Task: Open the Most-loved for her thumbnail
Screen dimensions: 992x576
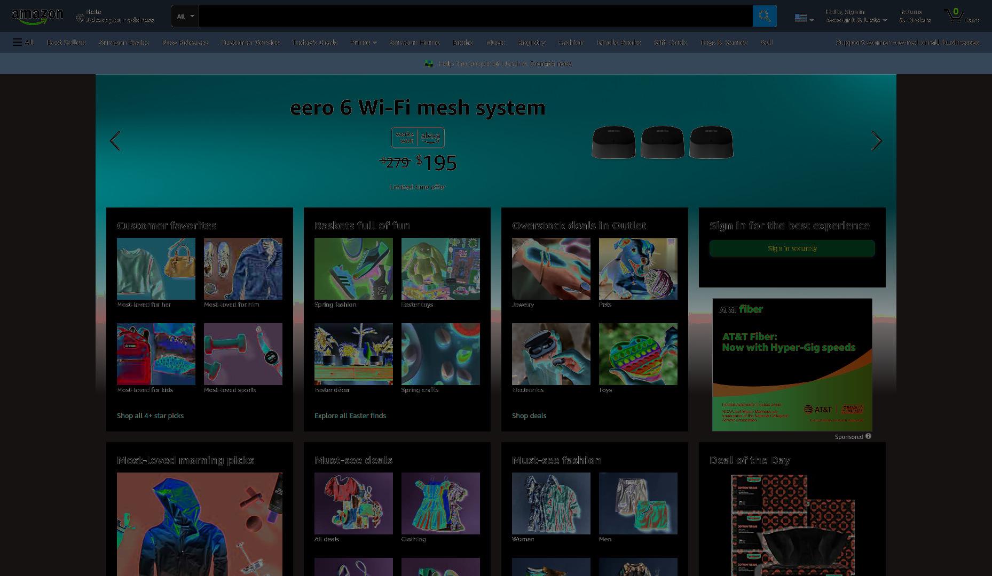Action: pos(156,269)
